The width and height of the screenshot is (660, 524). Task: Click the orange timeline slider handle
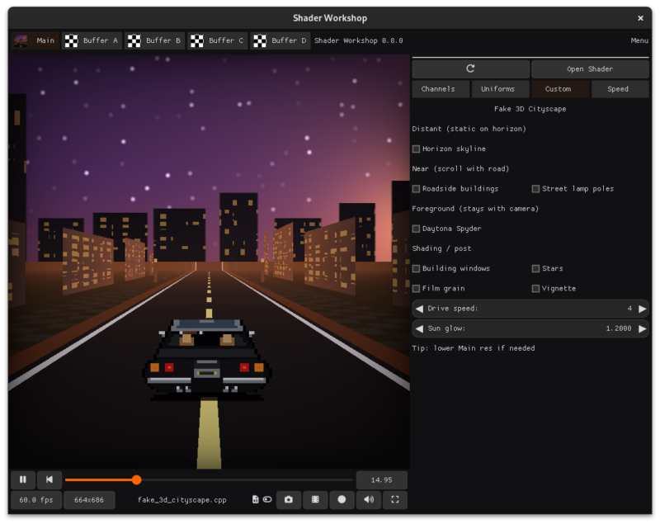pos(136,479)
